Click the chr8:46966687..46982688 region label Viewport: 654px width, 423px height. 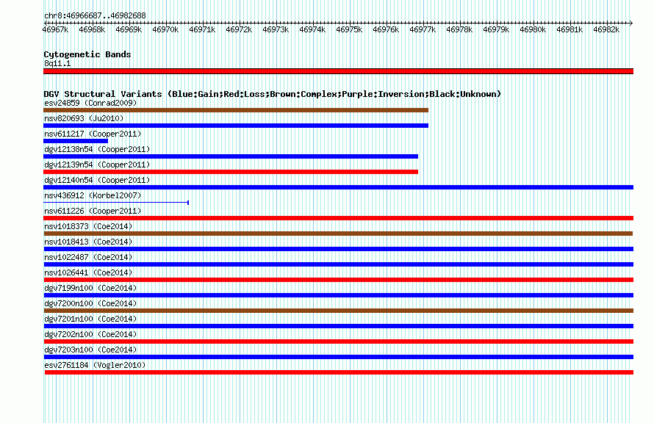click(x=95, y=16)
